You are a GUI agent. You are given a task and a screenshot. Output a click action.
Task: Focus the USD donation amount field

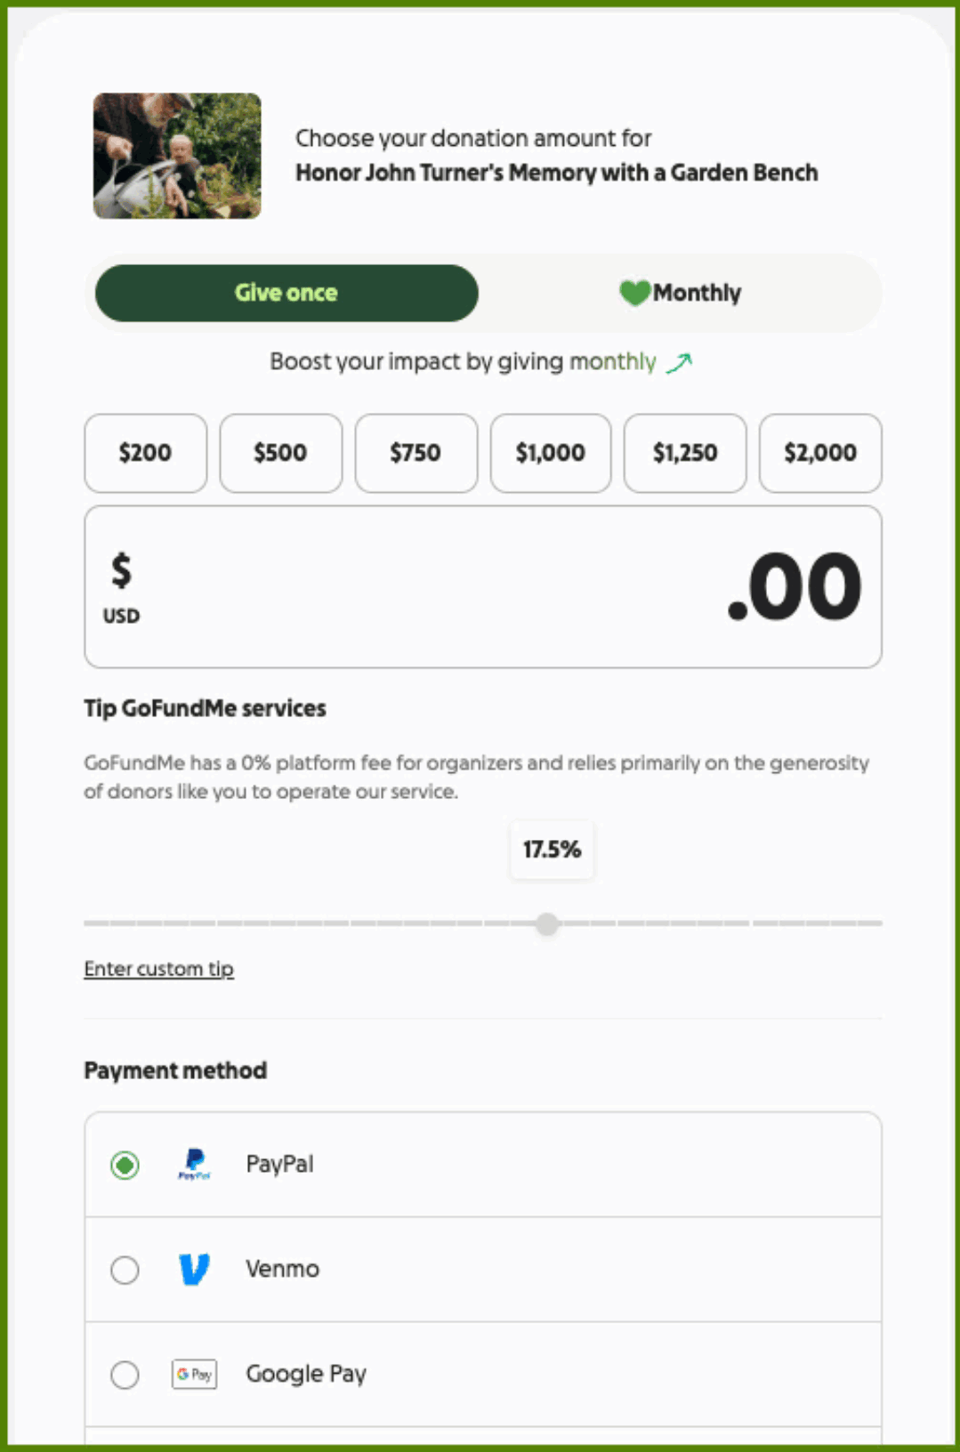pos(483,587)
